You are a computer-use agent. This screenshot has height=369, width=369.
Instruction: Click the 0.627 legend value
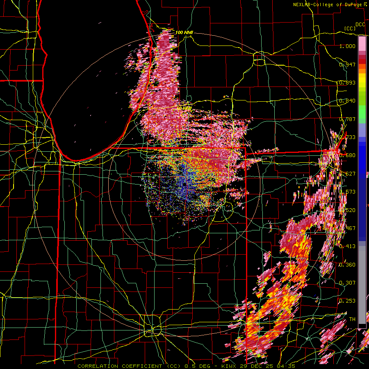click(x=347, y=174)
